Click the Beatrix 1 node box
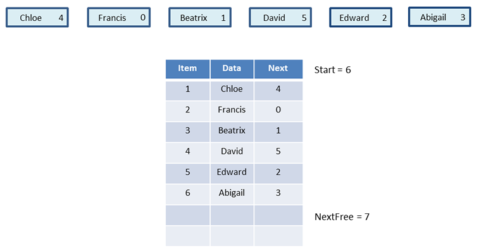 click(x=200, y=18)
